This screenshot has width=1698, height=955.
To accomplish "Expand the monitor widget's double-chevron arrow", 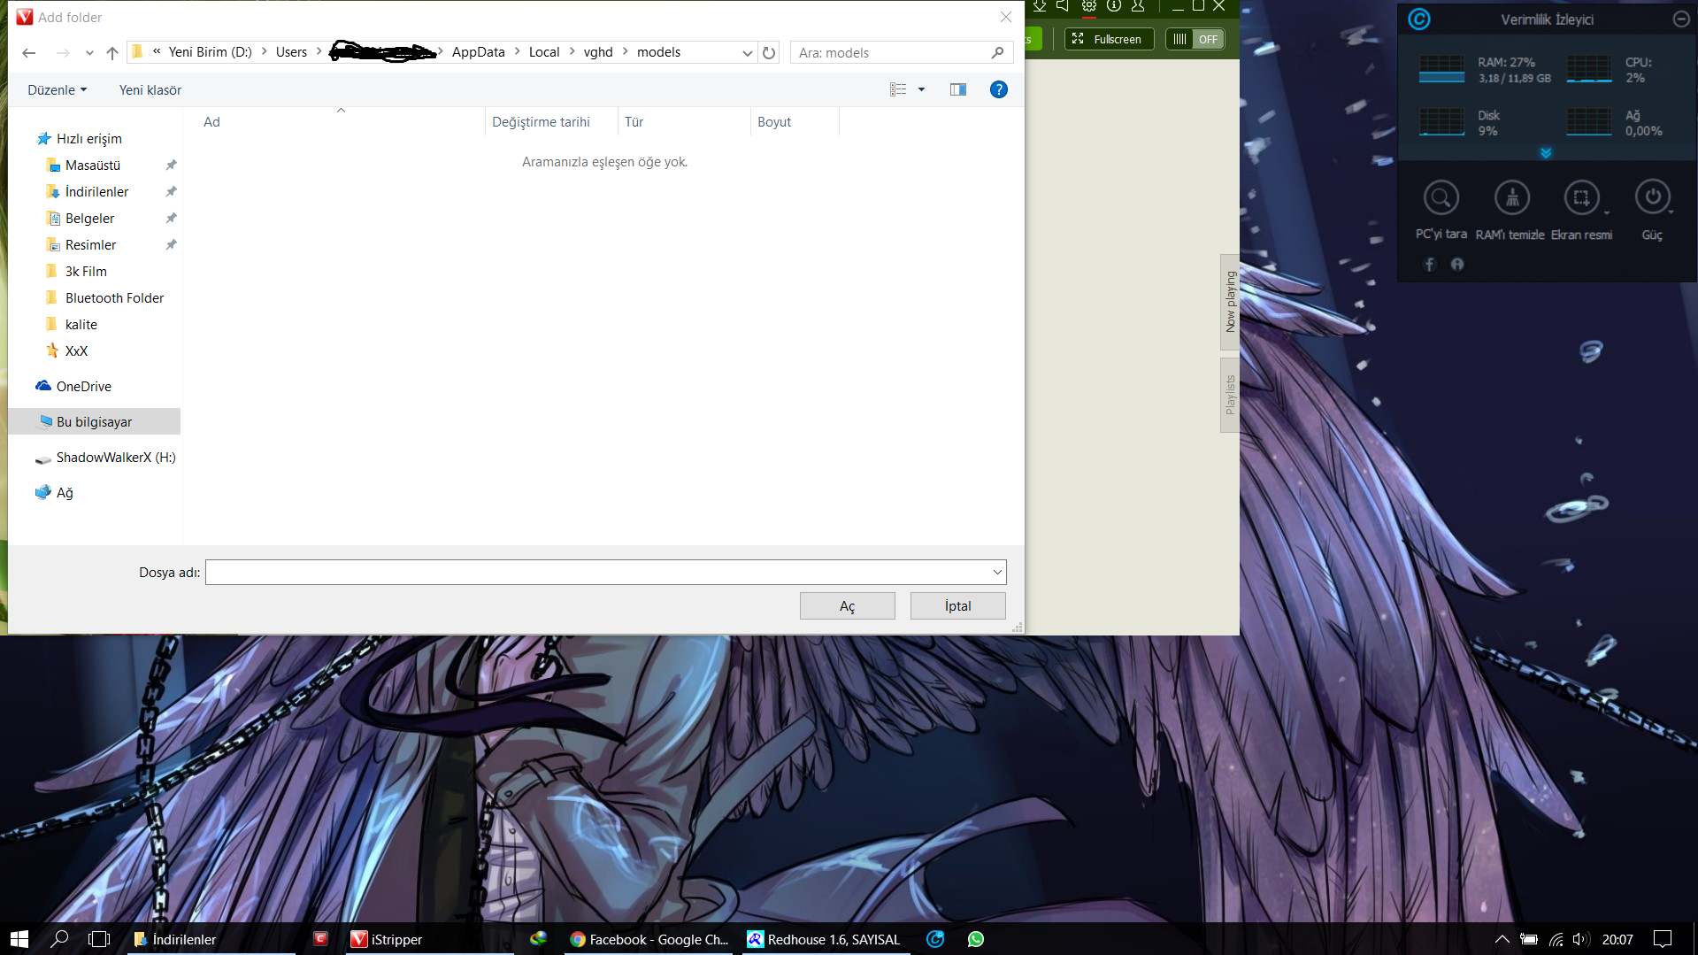I will (x=1546, y=153).
